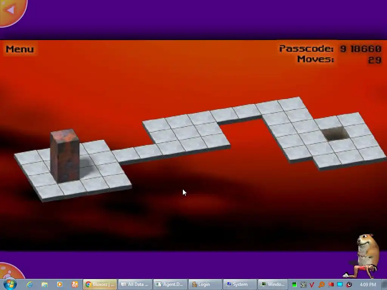The image size is (387, 290).
Task: Switch to the Login taskbar window
Action: 205,284
